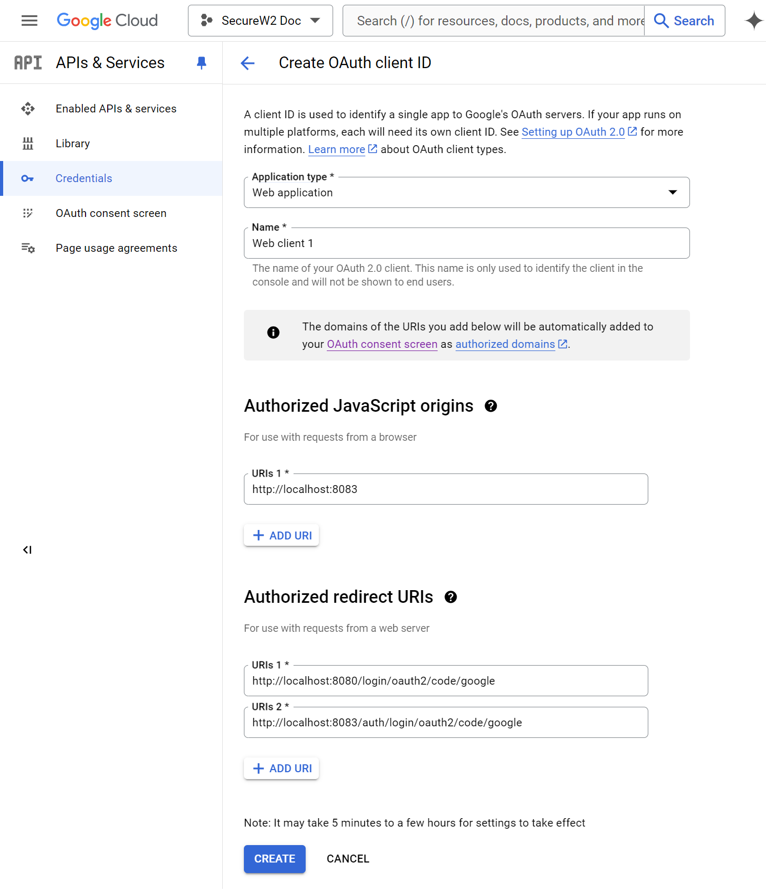Collapse the side navigation panel
Viewport: 766px width, 891px height.
(27, 550)
